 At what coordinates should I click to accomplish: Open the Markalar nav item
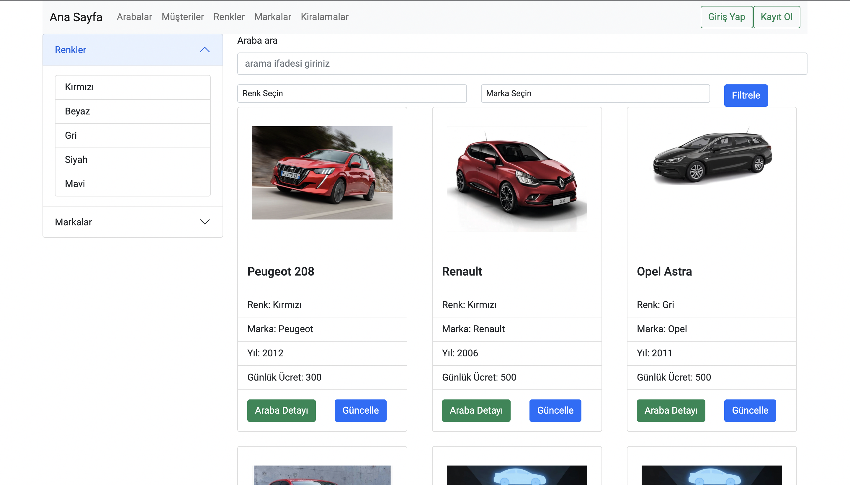[x=272, y=17]
